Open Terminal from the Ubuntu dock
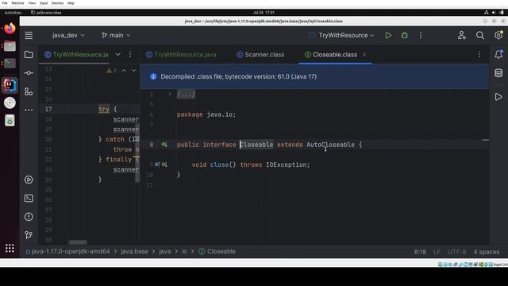Image resolution: width=508 pixels, height=286 pixels. (10, 63)
